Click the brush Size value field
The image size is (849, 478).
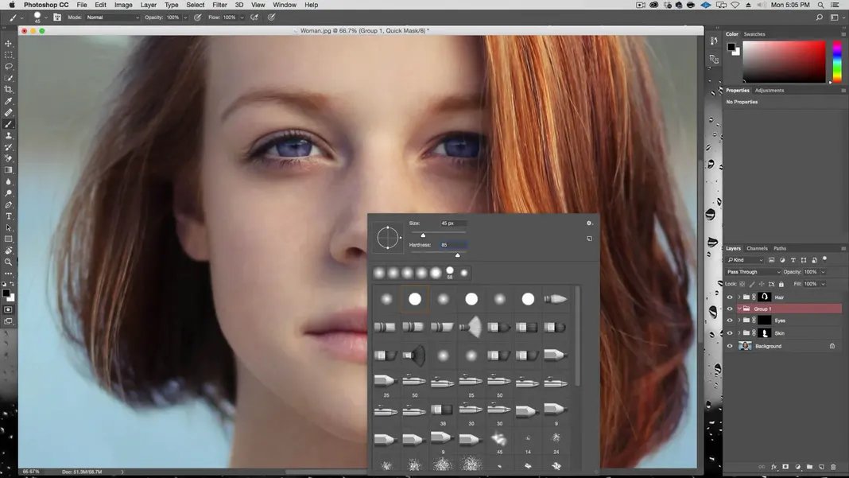pyautogui.click(x=453, y=223)
